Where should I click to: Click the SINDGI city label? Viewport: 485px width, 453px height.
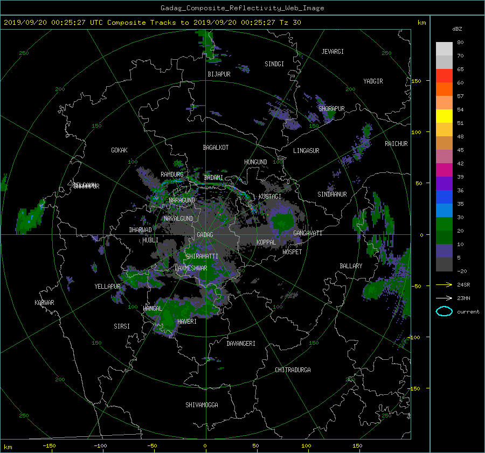coord(274,64)
